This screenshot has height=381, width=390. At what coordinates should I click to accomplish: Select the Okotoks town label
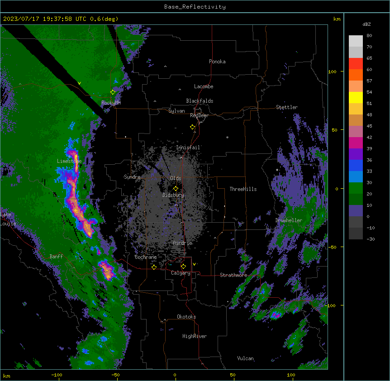(186, 317)
